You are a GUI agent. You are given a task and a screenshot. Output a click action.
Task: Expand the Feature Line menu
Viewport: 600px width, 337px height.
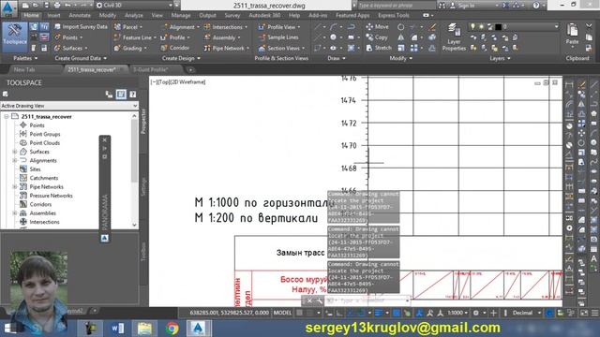click(135, 37)
